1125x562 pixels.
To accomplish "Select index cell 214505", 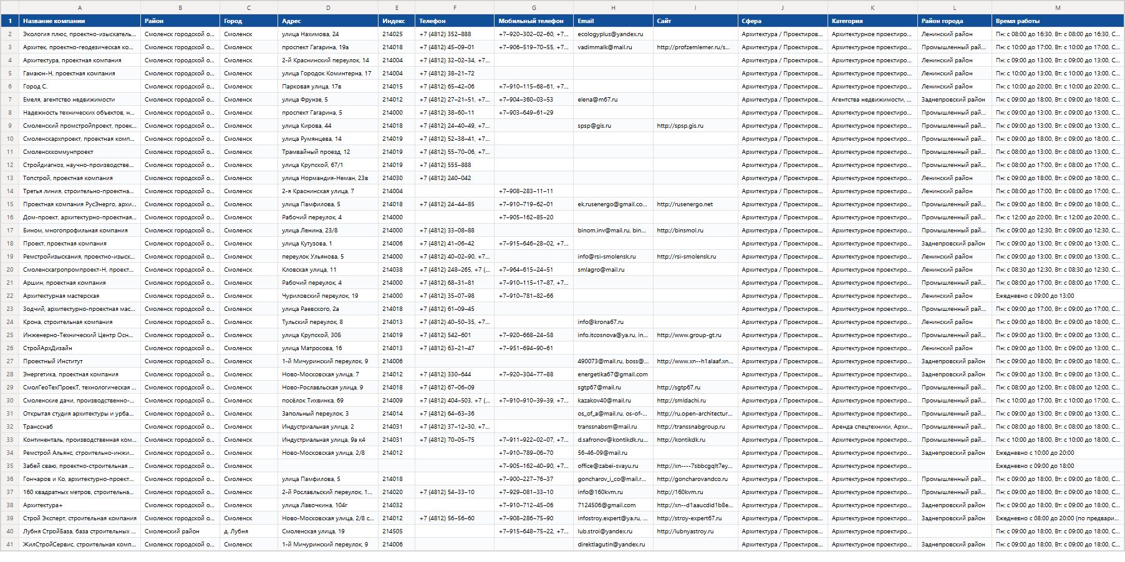I will [x=397, y=531].
